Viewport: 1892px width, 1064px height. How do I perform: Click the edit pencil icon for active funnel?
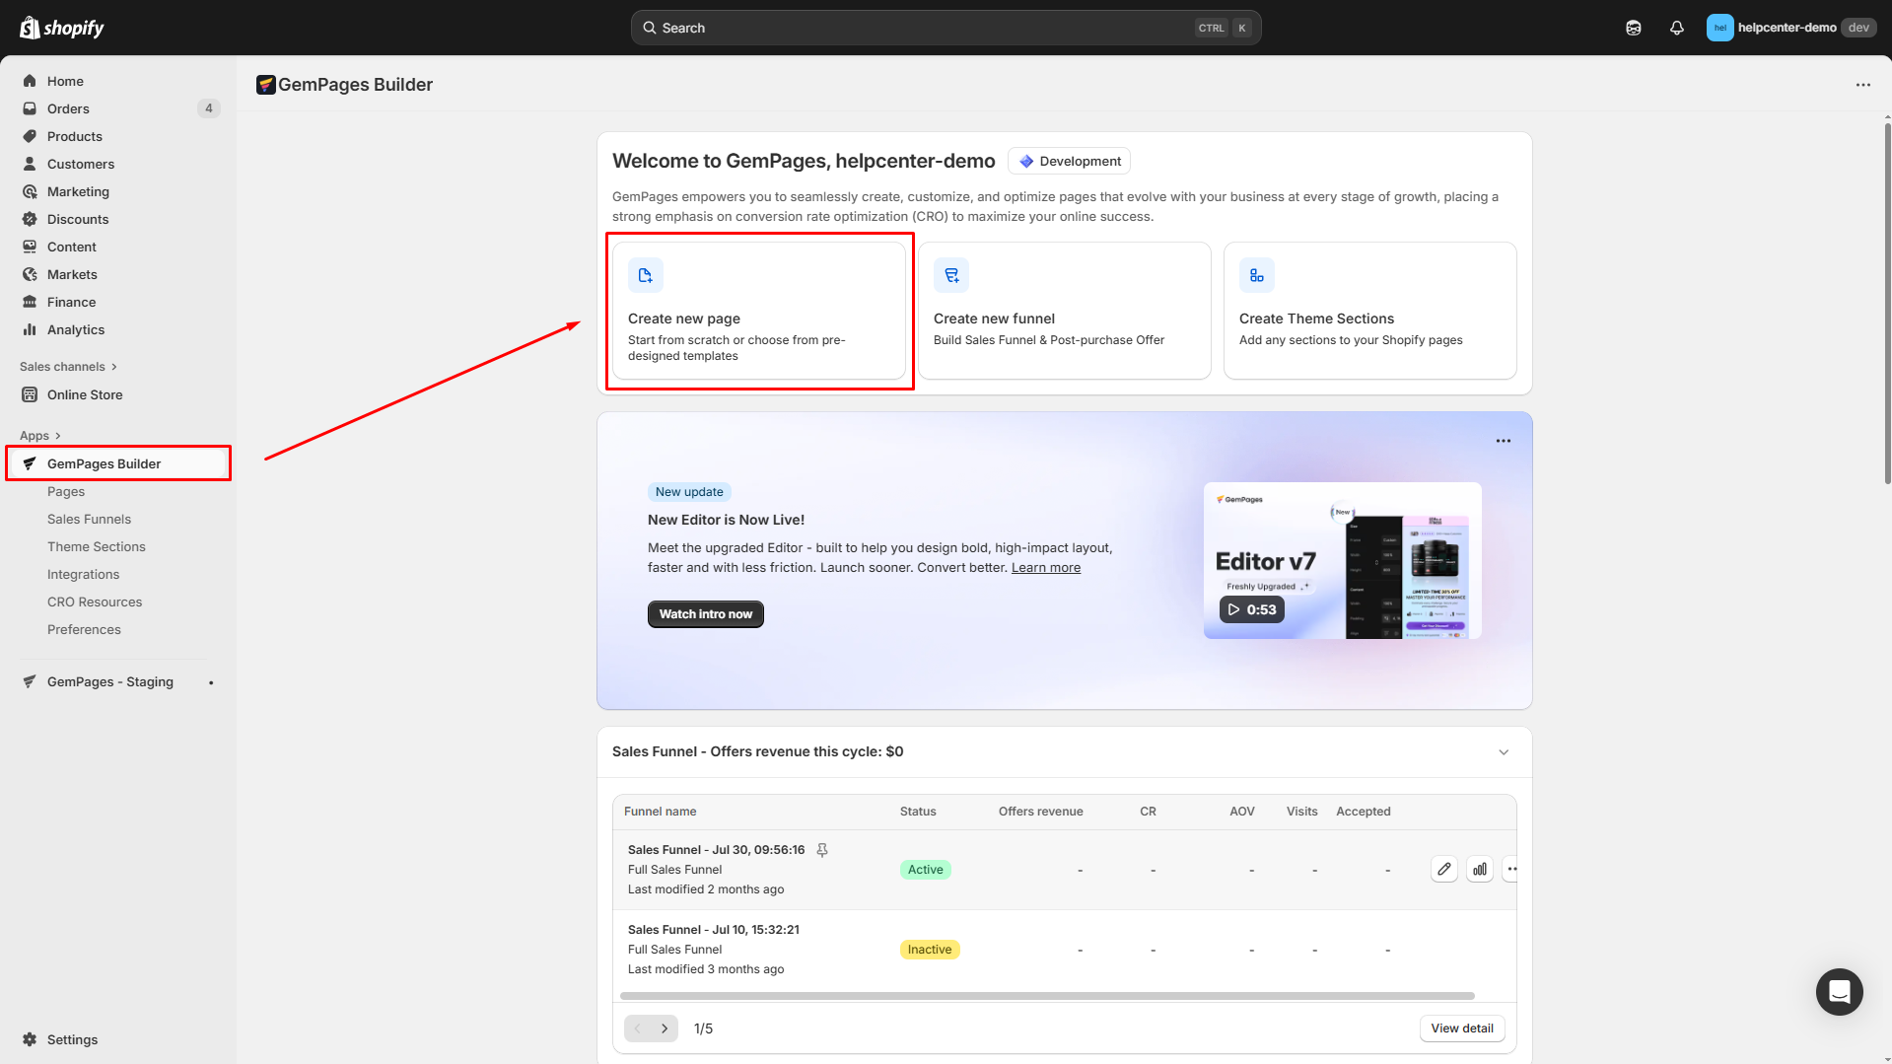[1443, 869]
